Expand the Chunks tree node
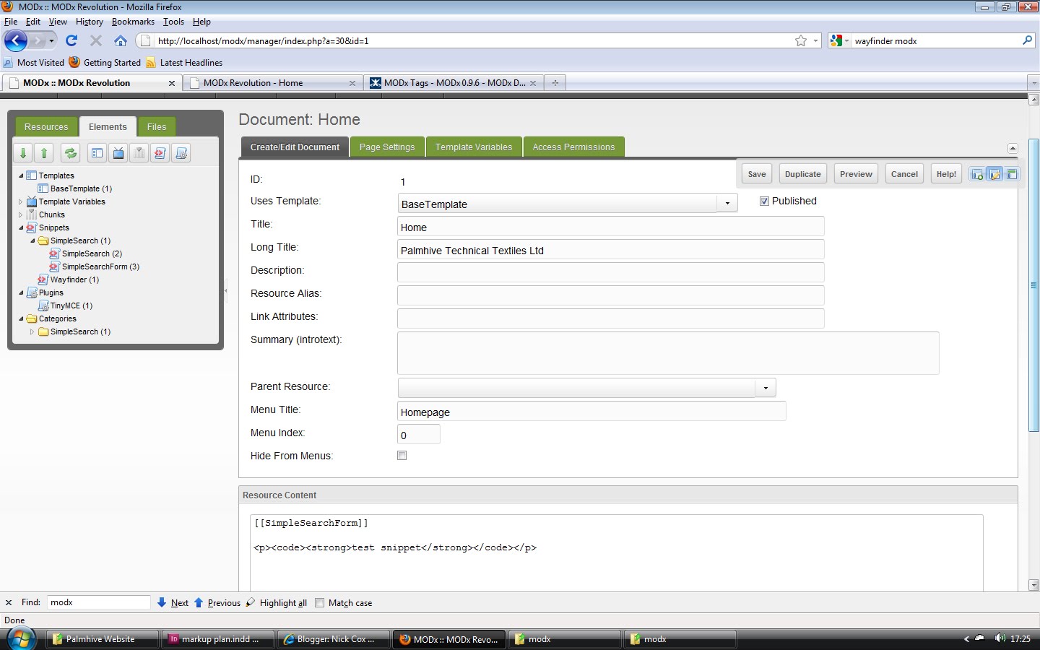Viewport: 1040px width, 650px height. coord(21,214)
